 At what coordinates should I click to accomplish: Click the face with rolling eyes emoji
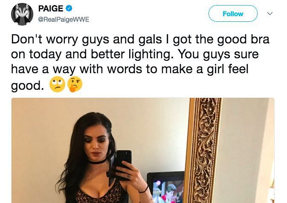pyautogui.click(x=57, y=84)
